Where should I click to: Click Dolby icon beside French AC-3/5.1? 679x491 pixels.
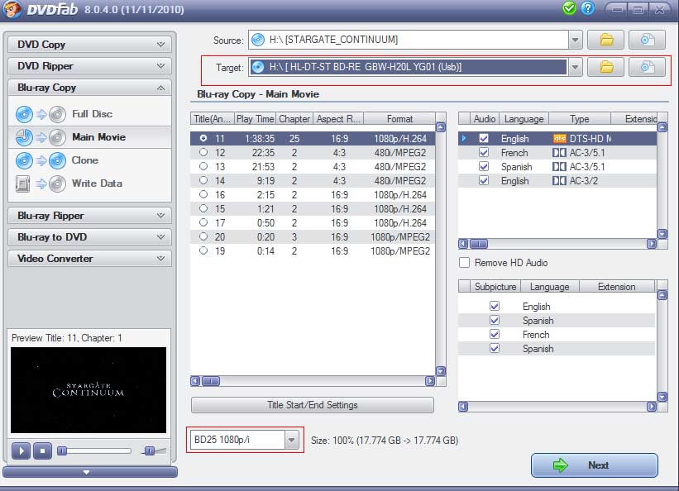click(559, 153)
